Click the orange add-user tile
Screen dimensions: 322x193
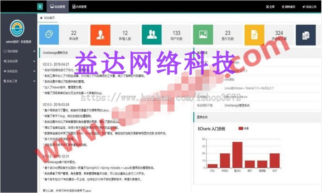click(100, 35)
